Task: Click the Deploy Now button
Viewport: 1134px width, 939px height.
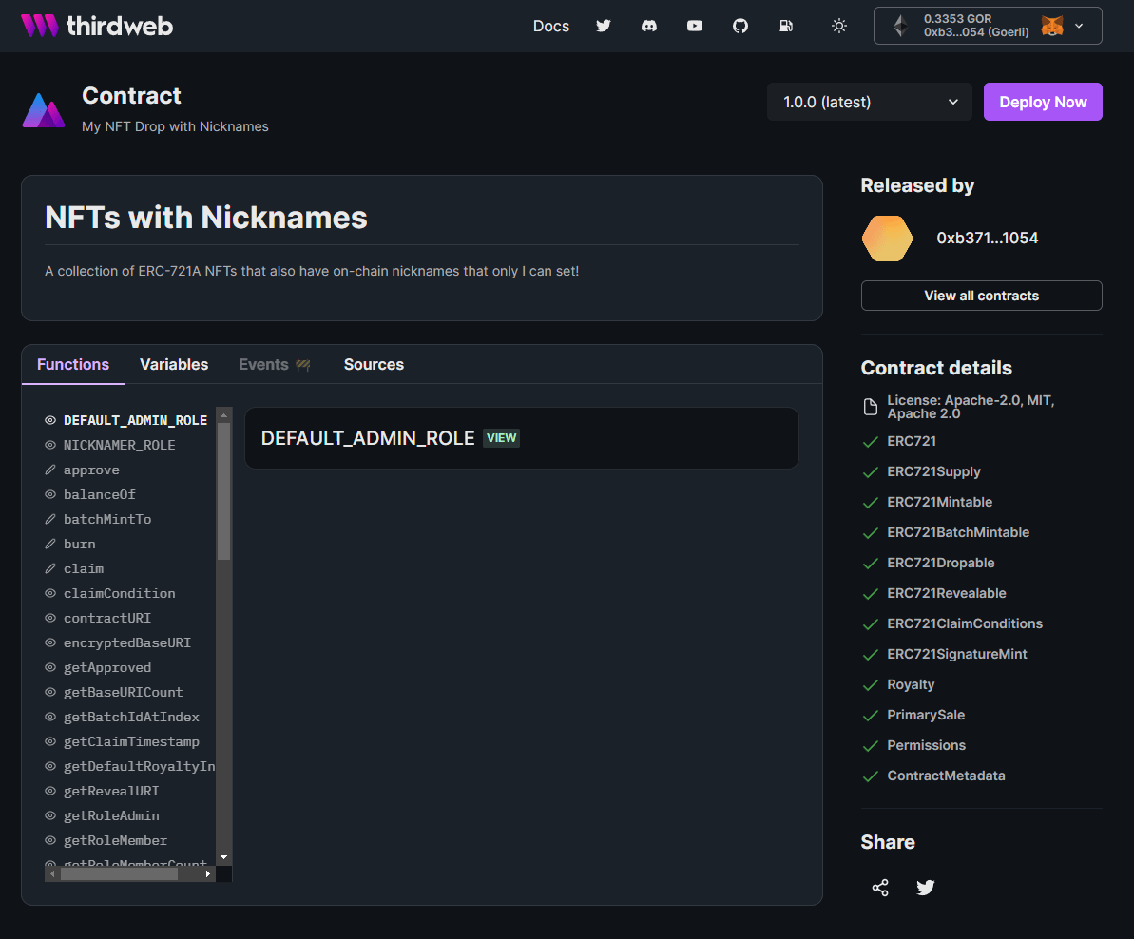Action: coord(1043,102)
